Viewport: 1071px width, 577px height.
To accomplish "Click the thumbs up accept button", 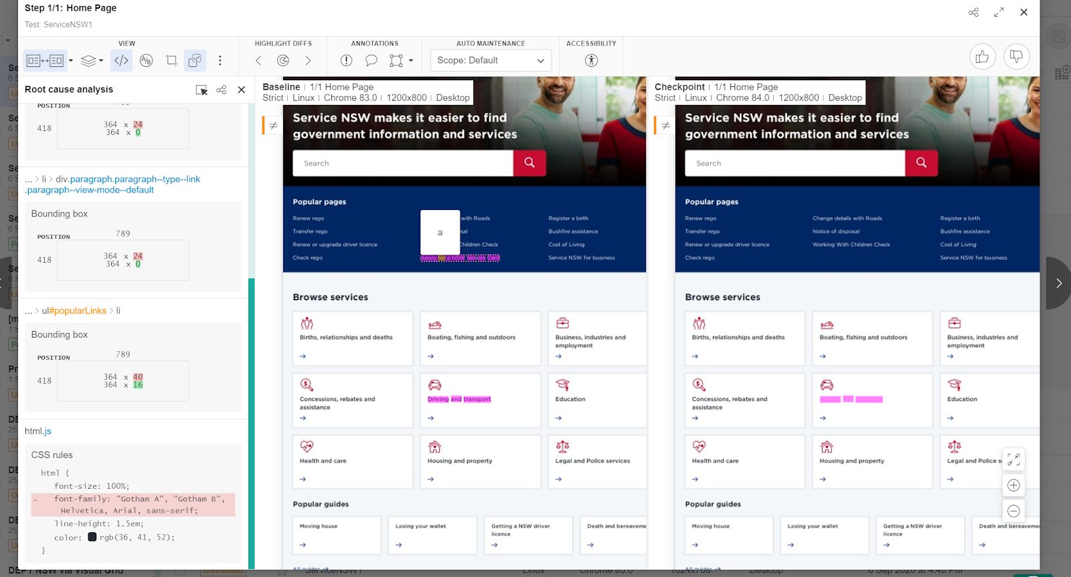I will point(982,57).
